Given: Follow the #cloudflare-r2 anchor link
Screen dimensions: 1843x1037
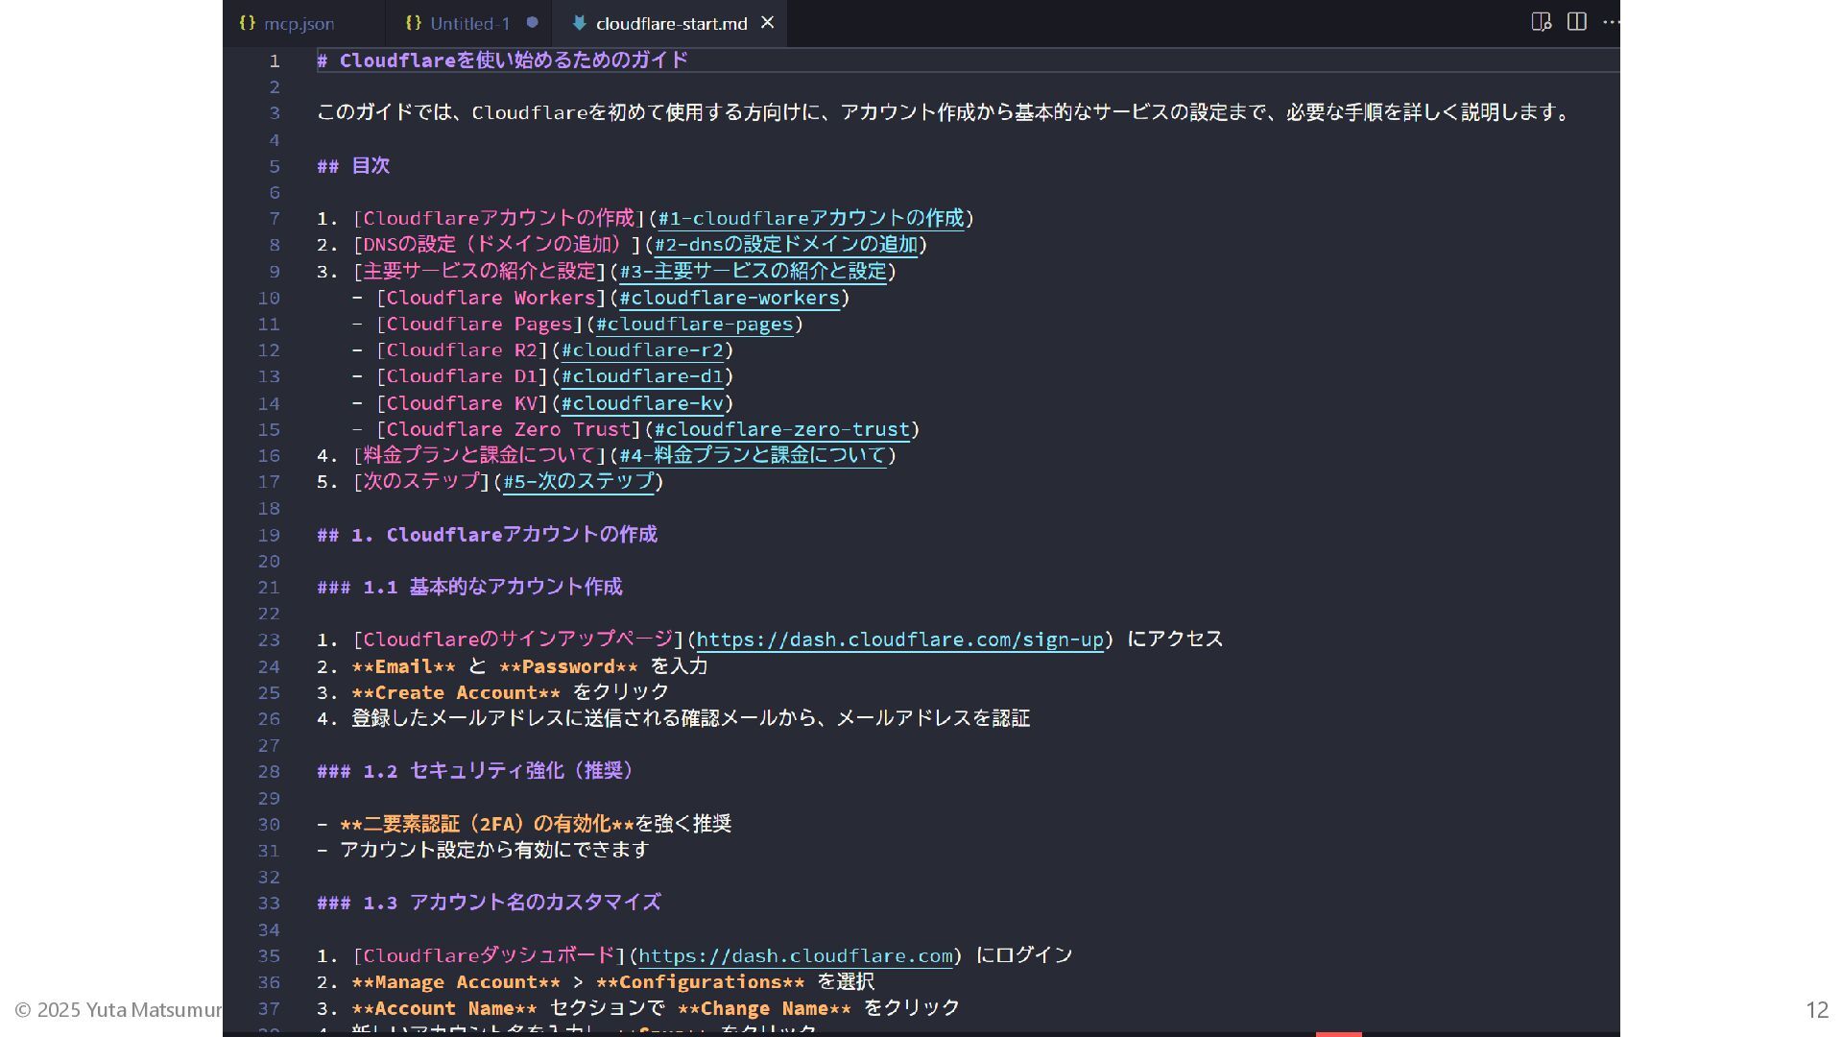Looking at the screenshot, I should (x=642, y=350).
